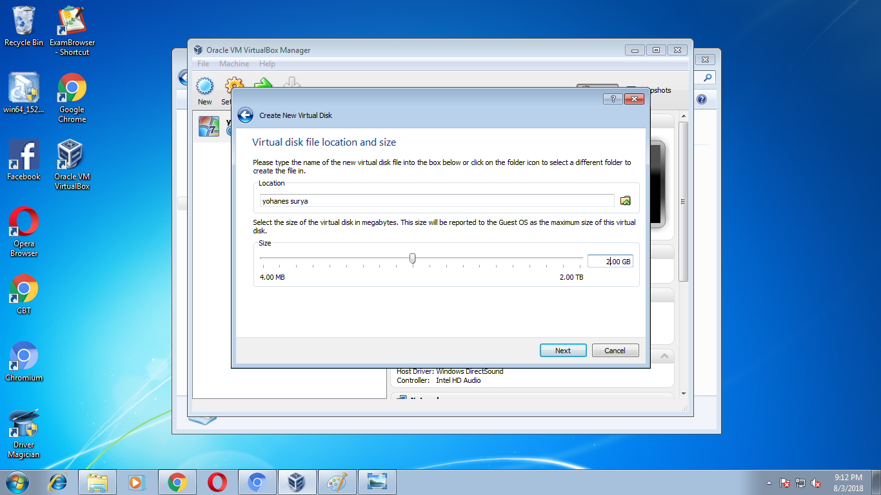Select the Driver Magician desktop icon

click(x=24, y=434)
